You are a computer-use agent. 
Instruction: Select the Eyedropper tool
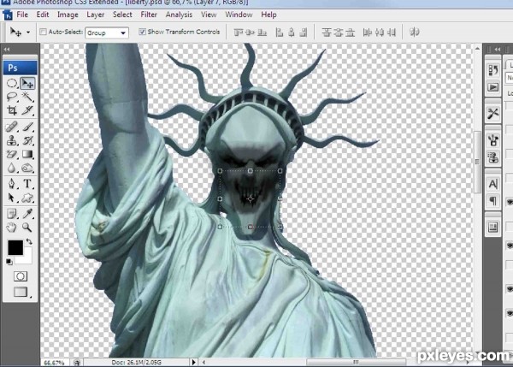(27, 214)
